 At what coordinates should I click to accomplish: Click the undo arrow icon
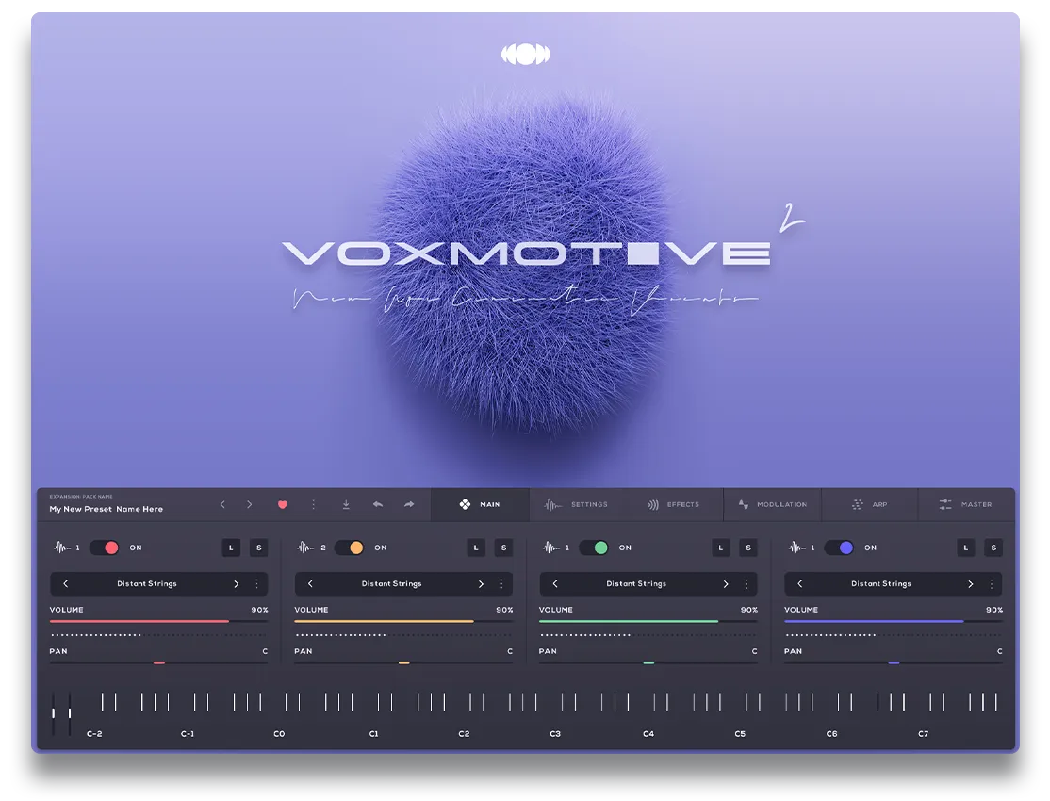tap(378, 504)
